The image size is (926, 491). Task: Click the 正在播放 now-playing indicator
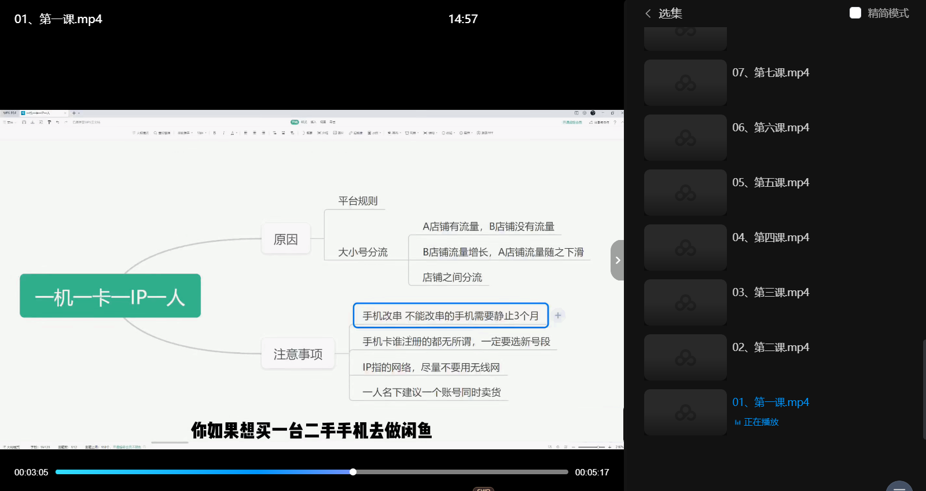tap(757, 422)
